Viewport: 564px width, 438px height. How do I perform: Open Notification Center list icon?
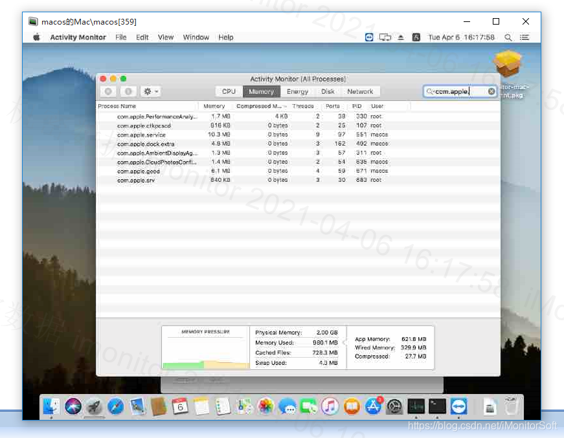pyautogui.click(x=525, y=37)
